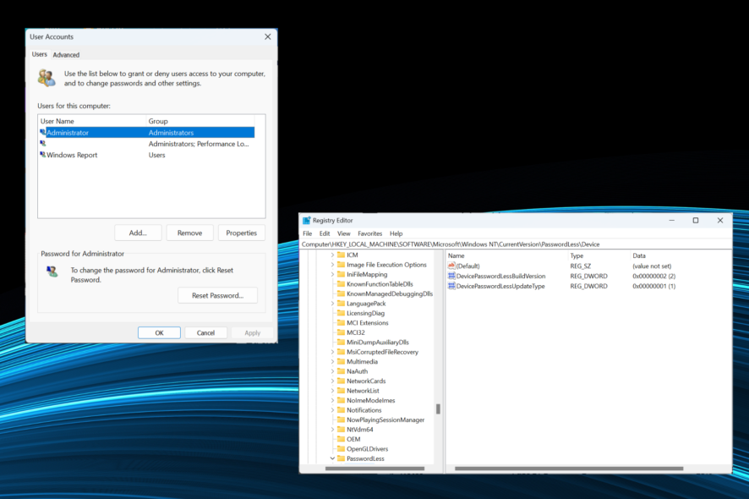Click the NaAuth folder icon
749x499 pixels.
(341, 371)
